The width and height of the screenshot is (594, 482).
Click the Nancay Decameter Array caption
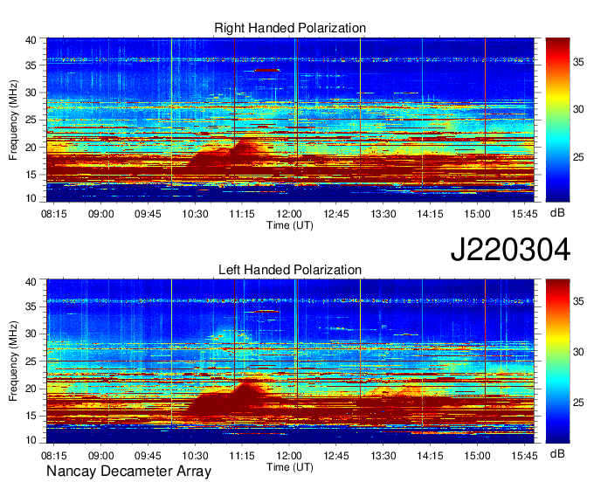[128, 471]
